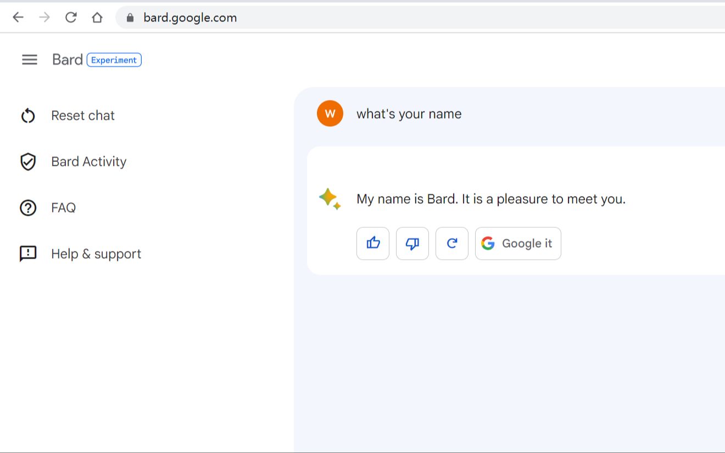The image size is (725, 453).
Task: Click the user avatar labeled W
Action: tap(330, 114)
